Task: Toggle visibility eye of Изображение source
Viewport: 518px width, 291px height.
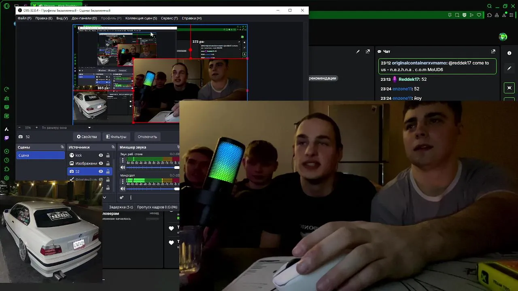Action: coord(101,163)
